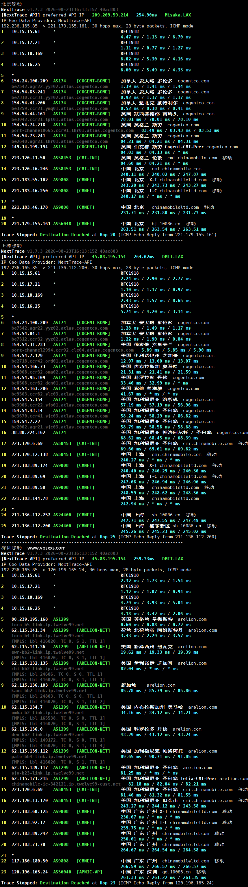Click the MPLS Lbl 165538 line

click(x=58, y=719)
